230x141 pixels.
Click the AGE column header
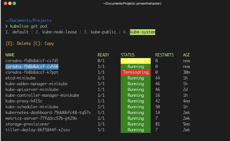click(186, 55)
